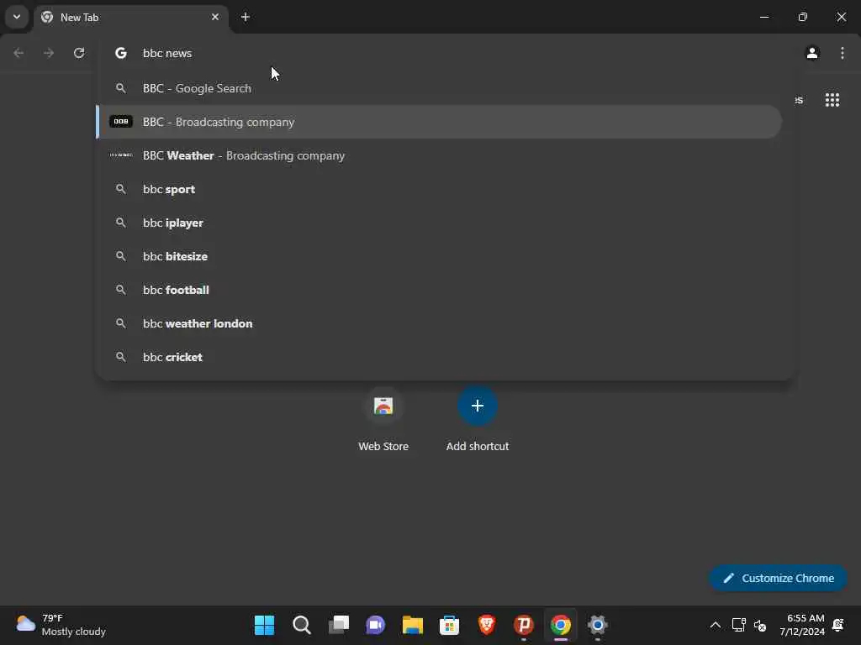Click the BBC Weather logo icon

pyautogui.click(x=121, y=155)
